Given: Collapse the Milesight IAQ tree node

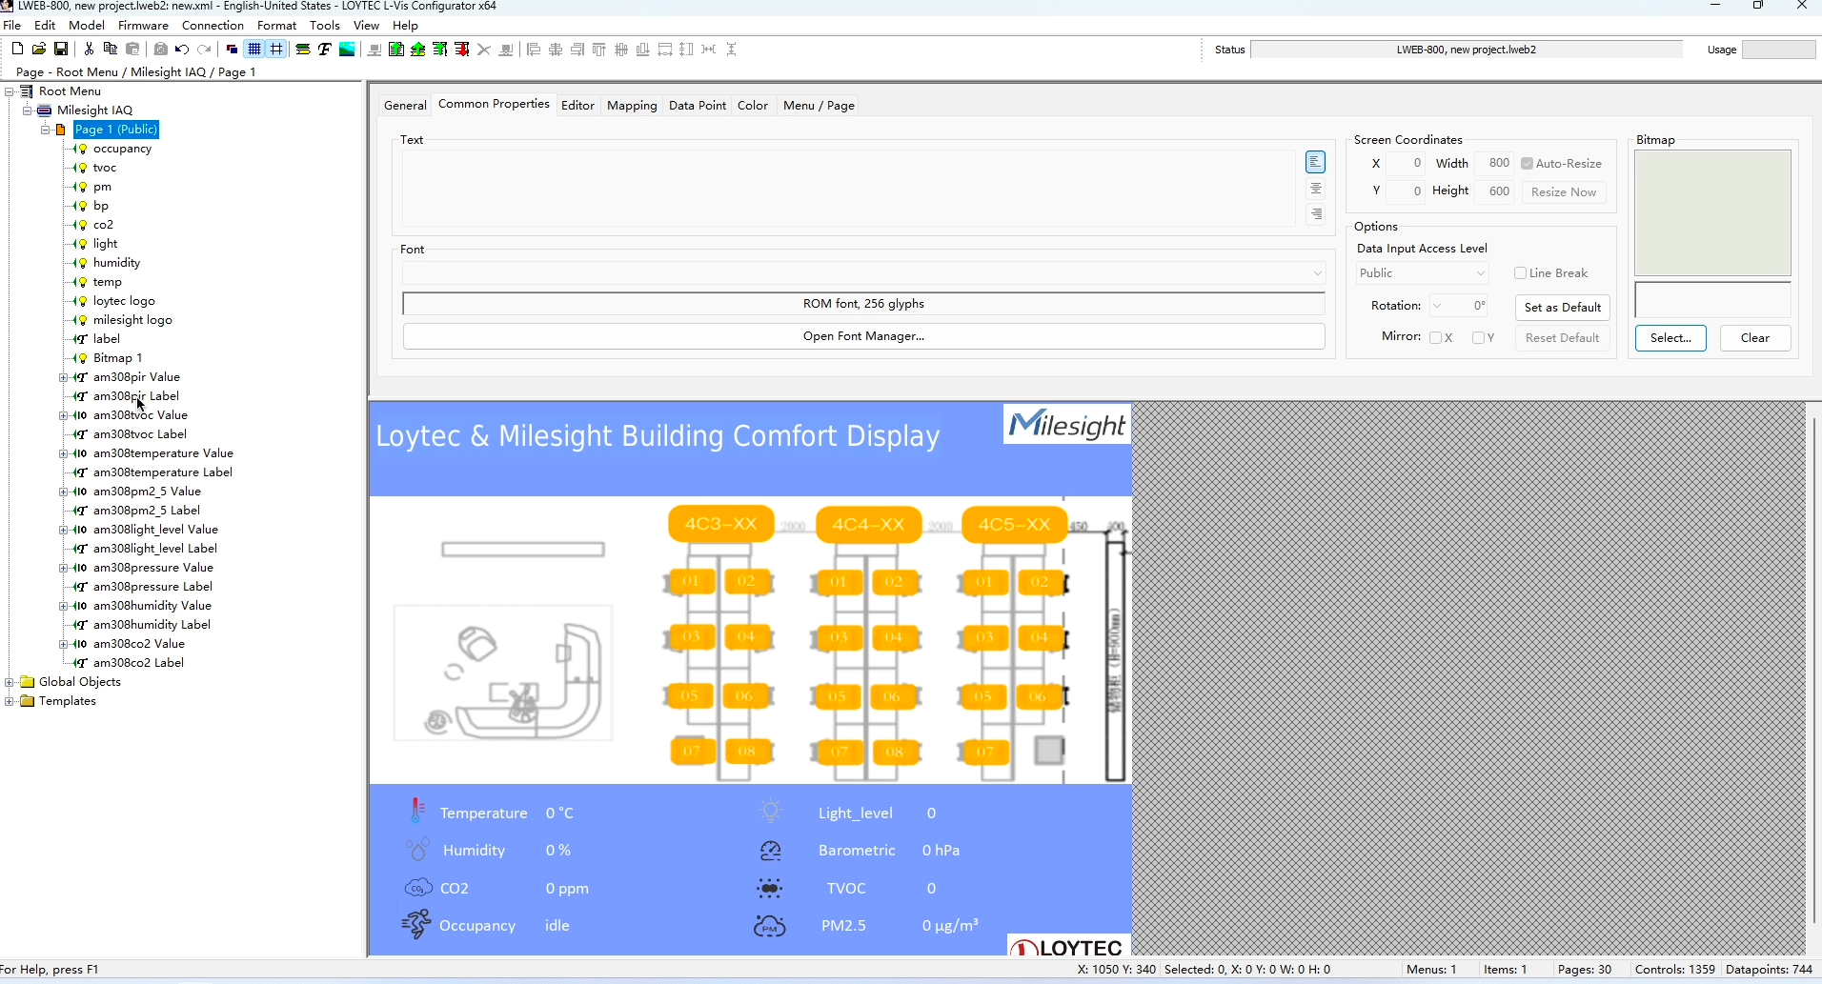Looking at the screenshot, I should pyautogui.click(x=28, y=110).
